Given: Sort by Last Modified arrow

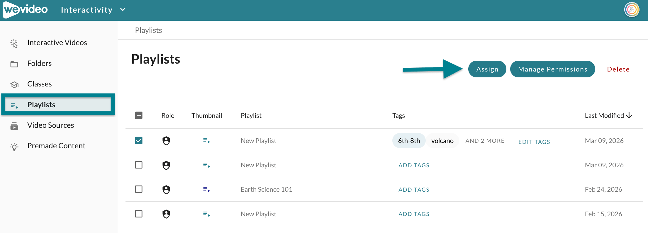Looking at the screenshot, I should click(629, 115).
